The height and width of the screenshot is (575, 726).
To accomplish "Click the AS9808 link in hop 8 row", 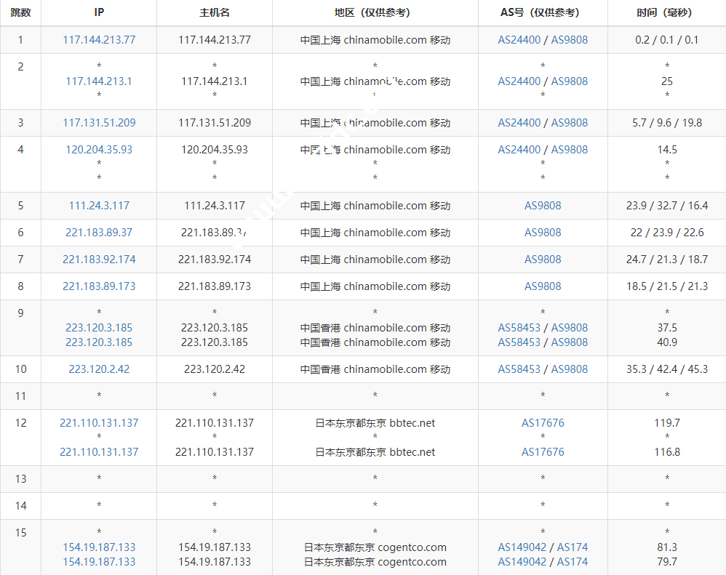I will click(543, 286).
